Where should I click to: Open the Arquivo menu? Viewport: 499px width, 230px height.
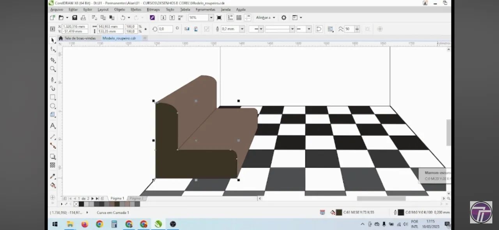tap(57, 9)
